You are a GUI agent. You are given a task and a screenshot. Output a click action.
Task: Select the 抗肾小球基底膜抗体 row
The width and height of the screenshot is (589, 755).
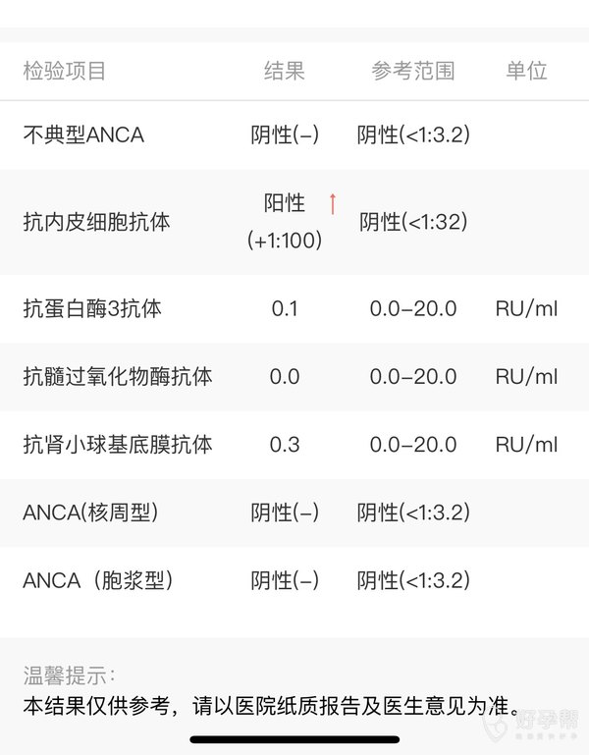pos(118,445)
